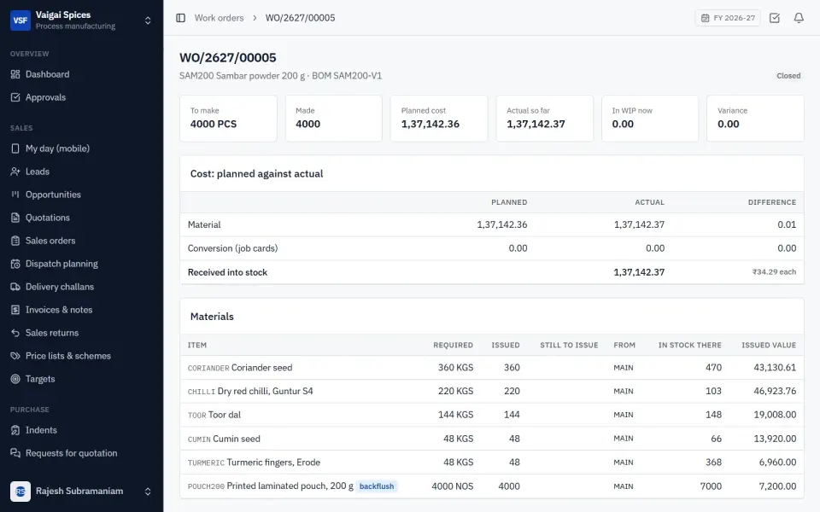Click the Toor dal item

tap(225, 415)
